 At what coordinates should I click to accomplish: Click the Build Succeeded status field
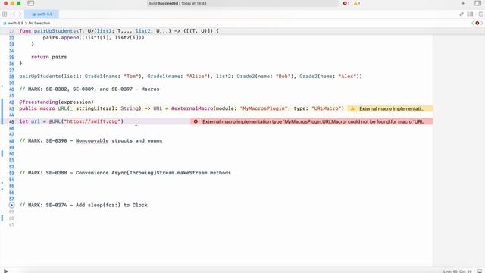[177, 3]
